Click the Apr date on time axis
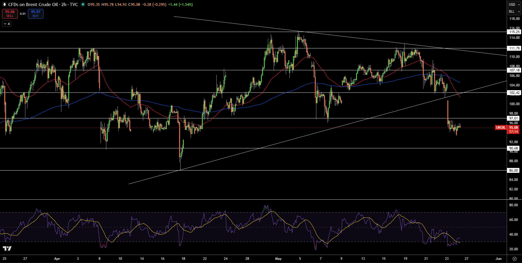522x263 pixels. pos(57,259)
